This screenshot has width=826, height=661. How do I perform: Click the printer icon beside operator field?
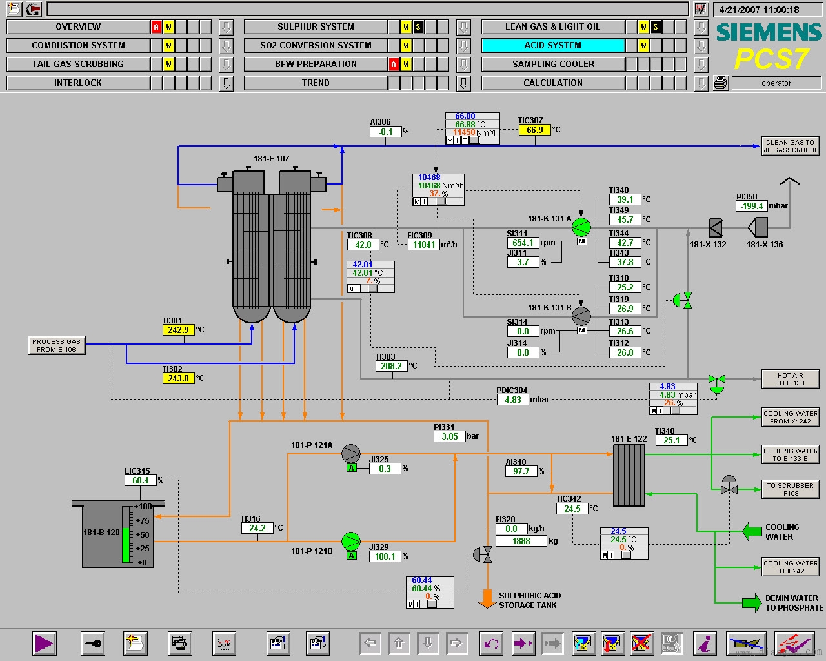tap(721, 83)
